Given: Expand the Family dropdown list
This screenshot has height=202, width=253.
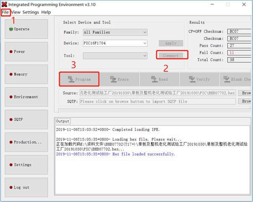Looking at the screenshot, I should (x=115, y=32).
